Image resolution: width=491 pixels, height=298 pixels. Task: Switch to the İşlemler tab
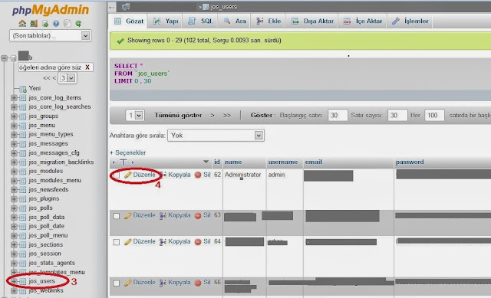tap(410, 21)
